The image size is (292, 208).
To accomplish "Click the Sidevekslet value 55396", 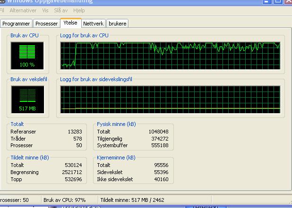I will (x=161, y=172).
